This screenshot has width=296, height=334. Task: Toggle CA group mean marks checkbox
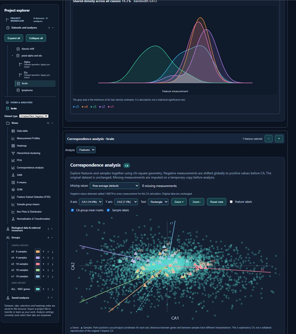(x=72, y=210)
